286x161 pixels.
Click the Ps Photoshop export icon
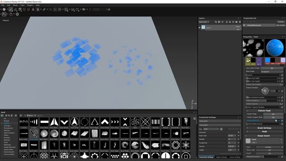click(x=4, y=14)
